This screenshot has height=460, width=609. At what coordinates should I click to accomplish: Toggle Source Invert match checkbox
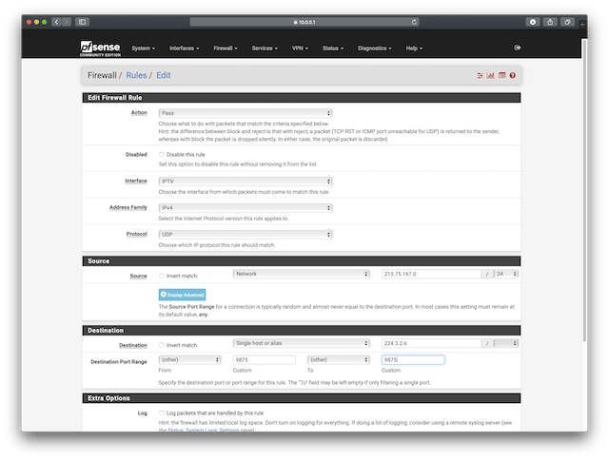pos(161,276)
